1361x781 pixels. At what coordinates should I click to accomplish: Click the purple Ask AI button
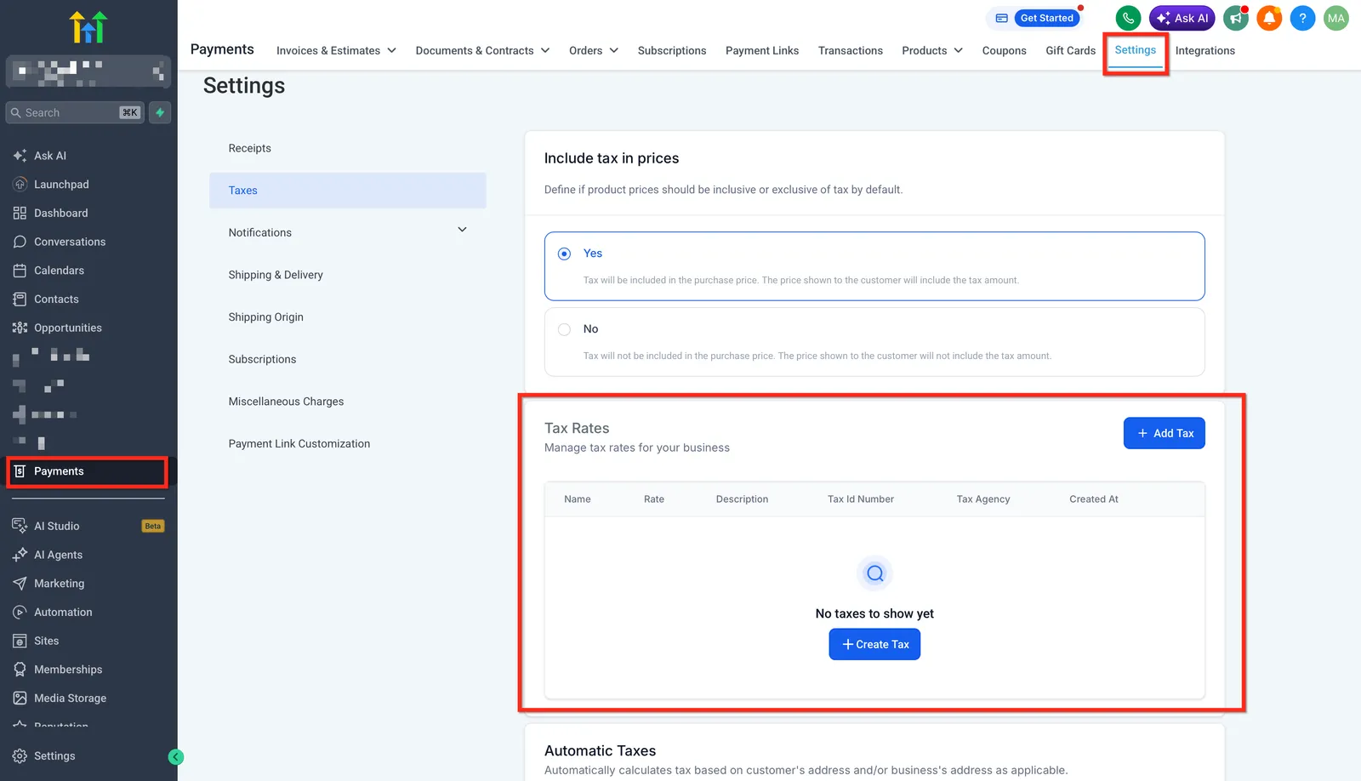coord(1182,18)
